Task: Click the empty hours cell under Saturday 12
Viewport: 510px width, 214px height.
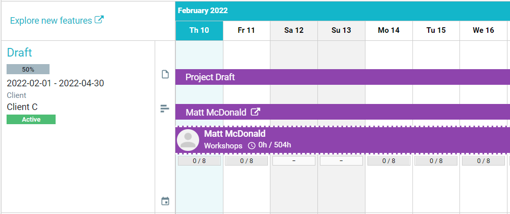Action: [x=294, y=161]
